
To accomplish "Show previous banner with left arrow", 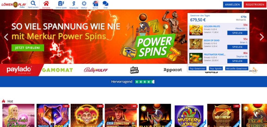I will coord(6,37).
